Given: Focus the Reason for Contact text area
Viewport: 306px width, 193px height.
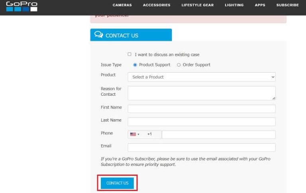Looking at the screenshot, I should pos(201,93).
